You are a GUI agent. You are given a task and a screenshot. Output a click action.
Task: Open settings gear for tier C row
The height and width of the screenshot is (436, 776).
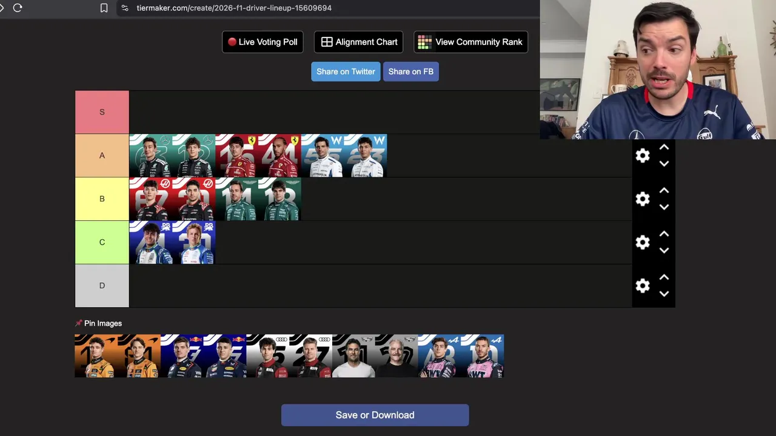643,242
